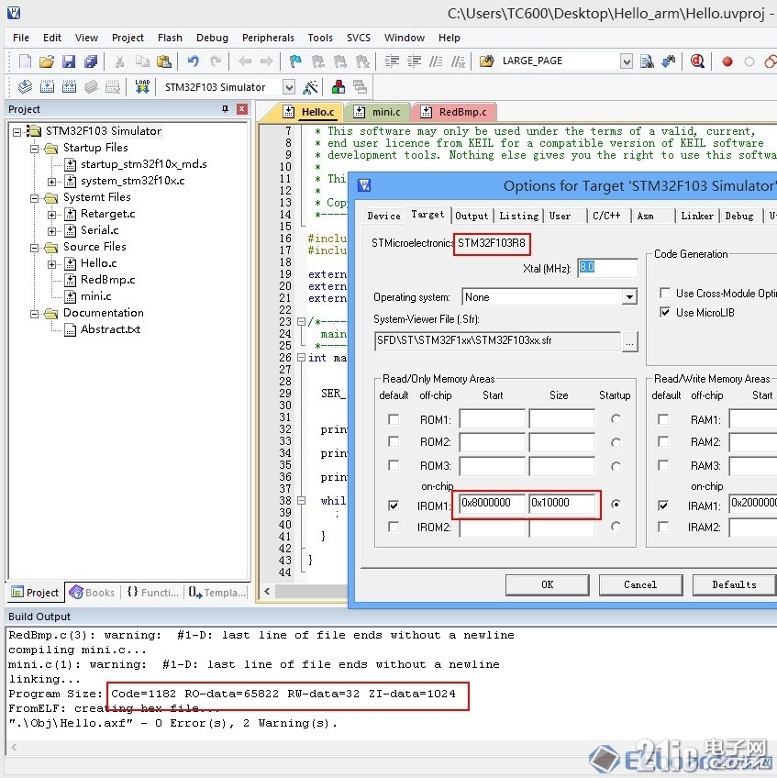This screenshot has width=777, height=778.
Task: Open the Linker tab in Options dialog
Action: (x=696, y=216)
